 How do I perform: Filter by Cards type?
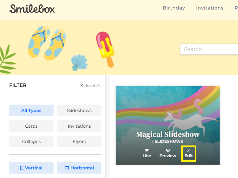click(31, 126)
